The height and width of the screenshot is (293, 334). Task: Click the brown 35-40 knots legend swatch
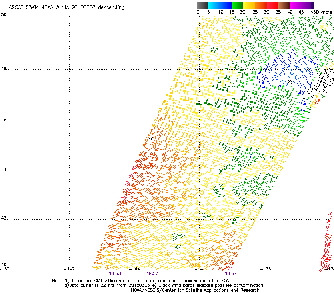point(284,5)
